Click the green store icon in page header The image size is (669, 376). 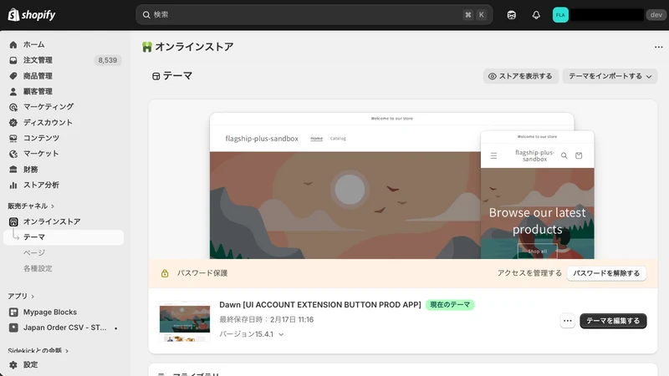point(147,47)
